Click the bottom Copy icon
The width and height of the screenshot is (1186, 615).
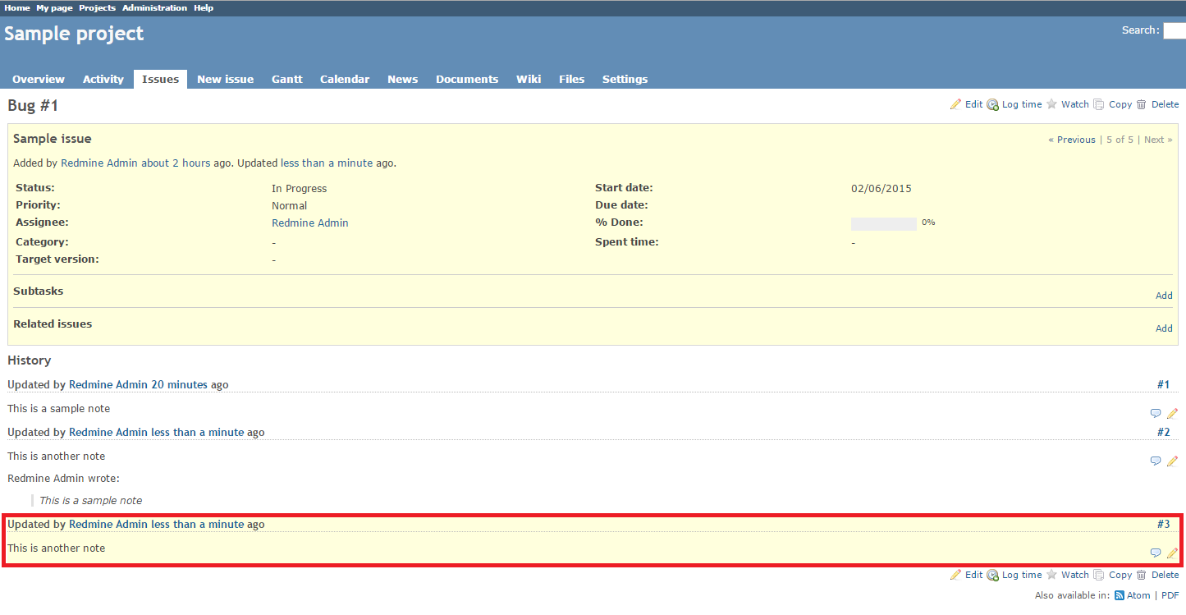[x=1099, y=575]
